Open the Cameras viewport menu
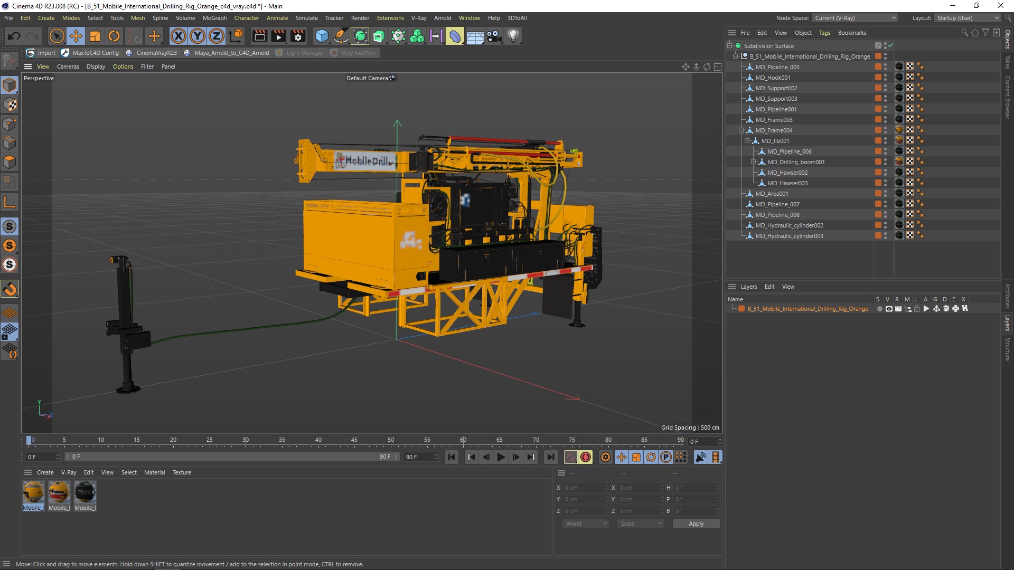 coord(68,66)
